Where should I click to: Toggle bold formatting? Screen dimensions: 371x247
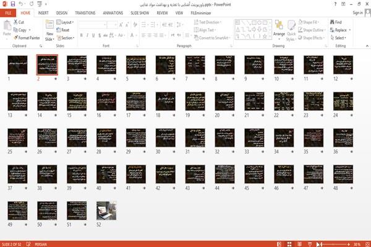tap(82, 35)
